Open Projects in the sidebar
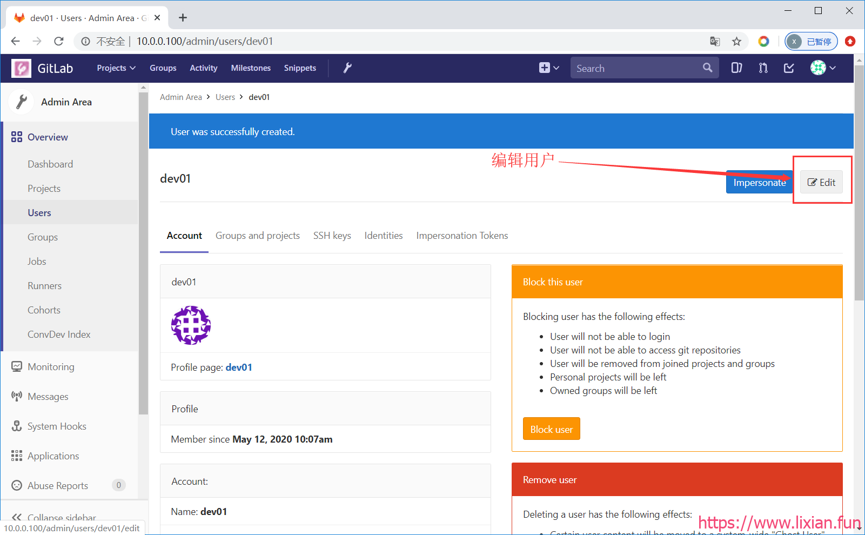 [44, 189]
